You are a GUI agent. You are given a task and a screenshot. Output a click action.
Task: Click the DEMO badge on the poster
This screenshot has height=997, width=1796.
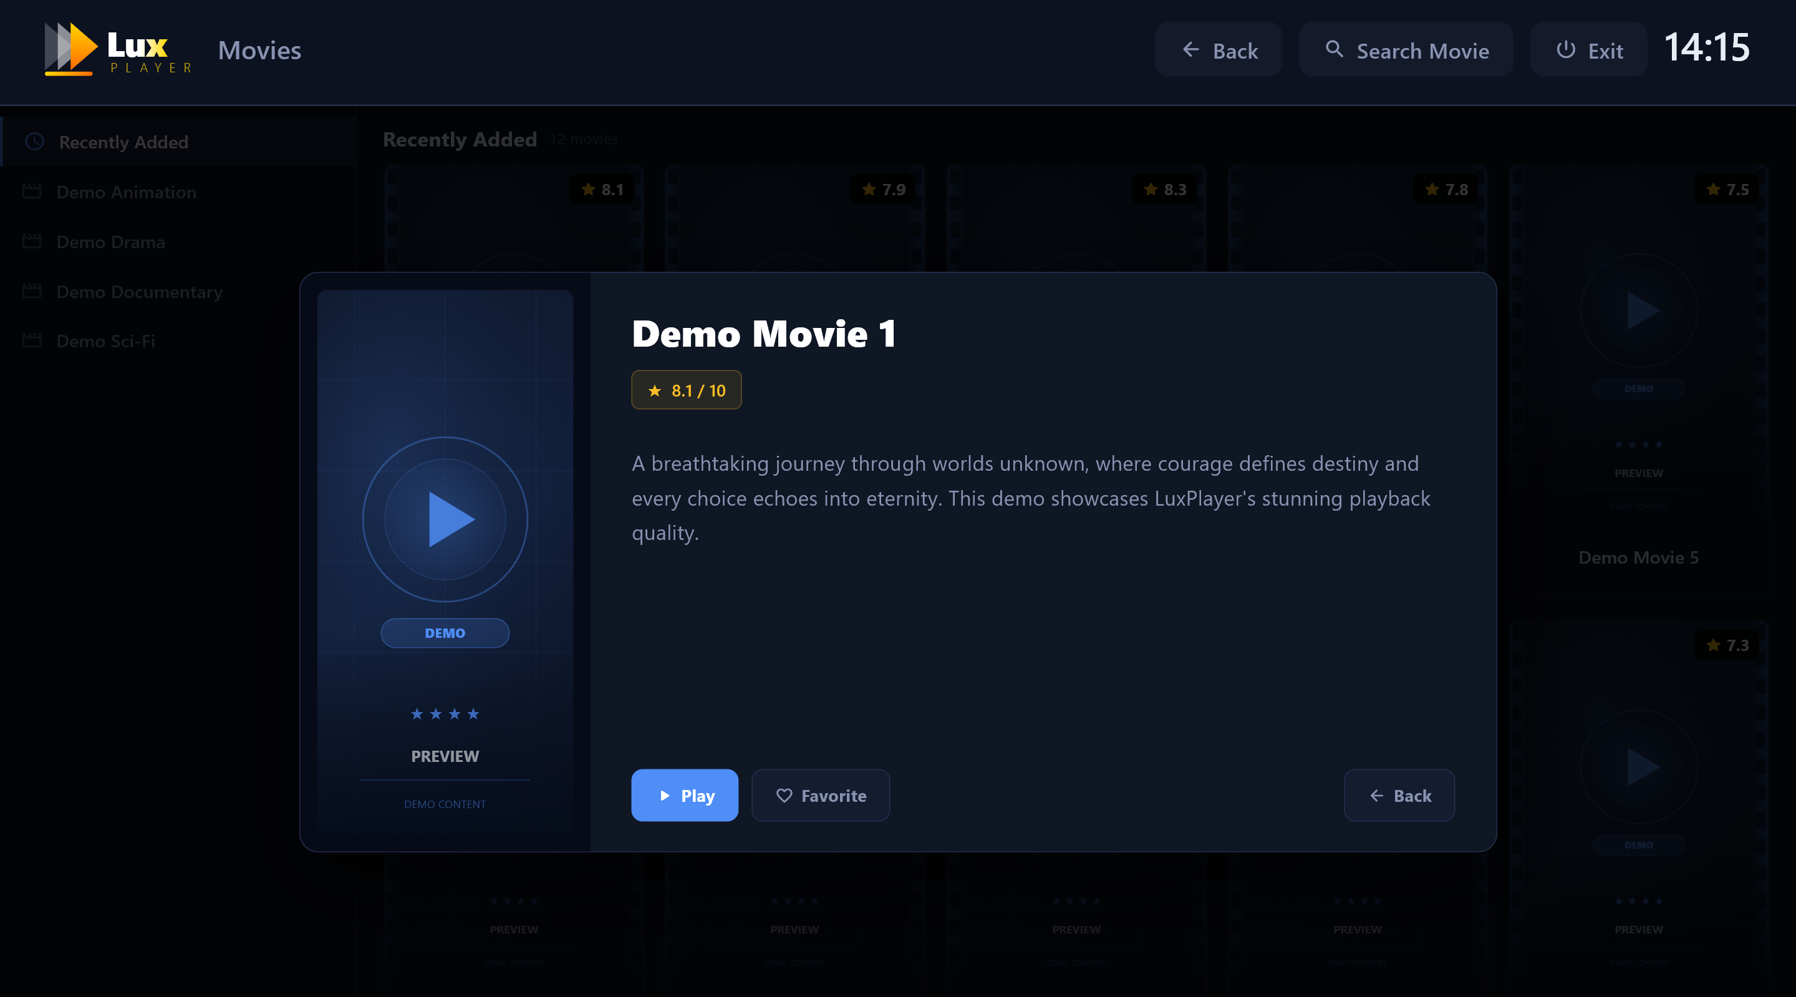pyautogui.click(x=445, y=633)
